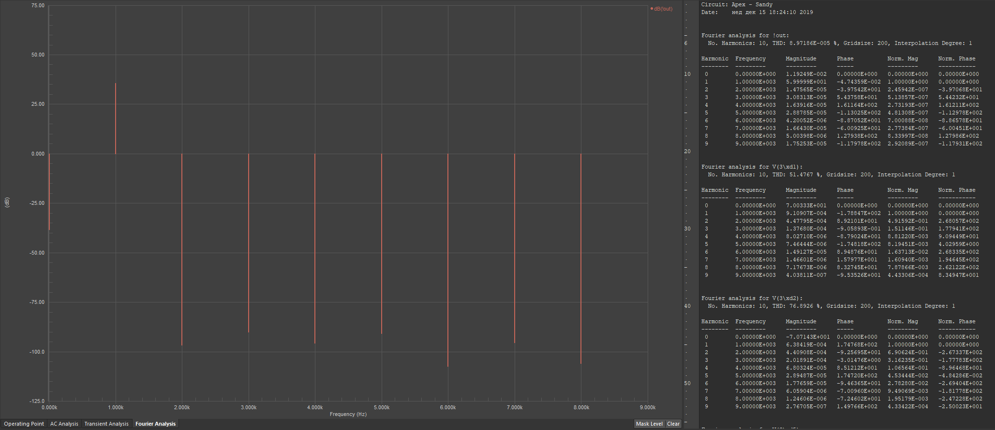Click magnitude value 5.99999E+001

(806, 82)
